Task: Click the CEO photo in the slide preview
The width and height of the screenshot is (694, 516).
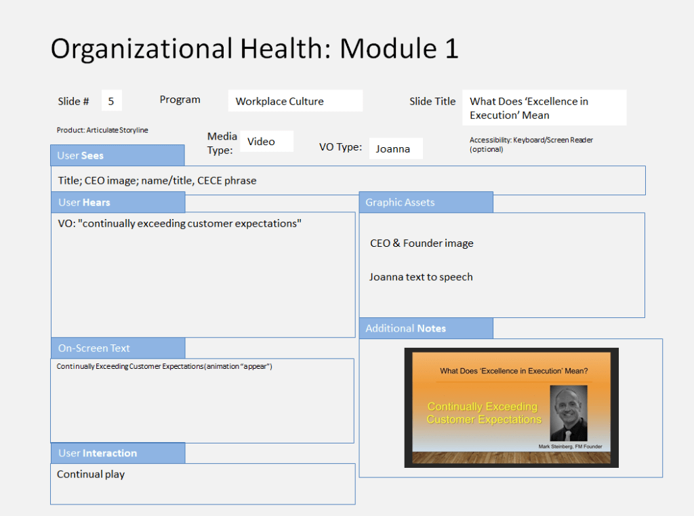Action: [568, 413]
